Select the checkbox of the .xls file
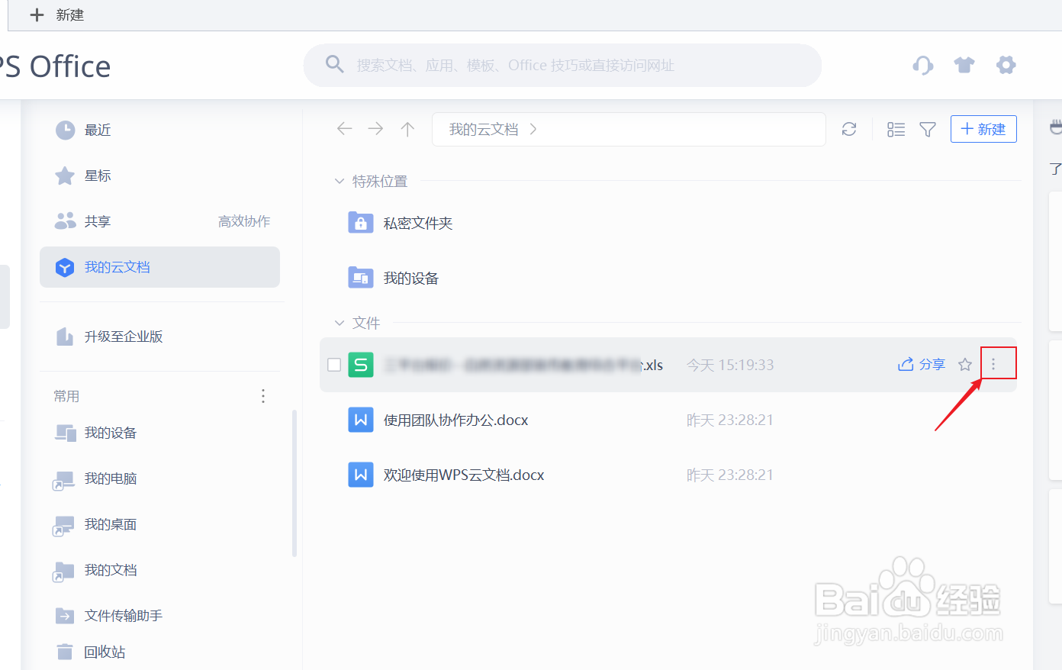The width and height of the screenshot is (1062, 670). 334,364
